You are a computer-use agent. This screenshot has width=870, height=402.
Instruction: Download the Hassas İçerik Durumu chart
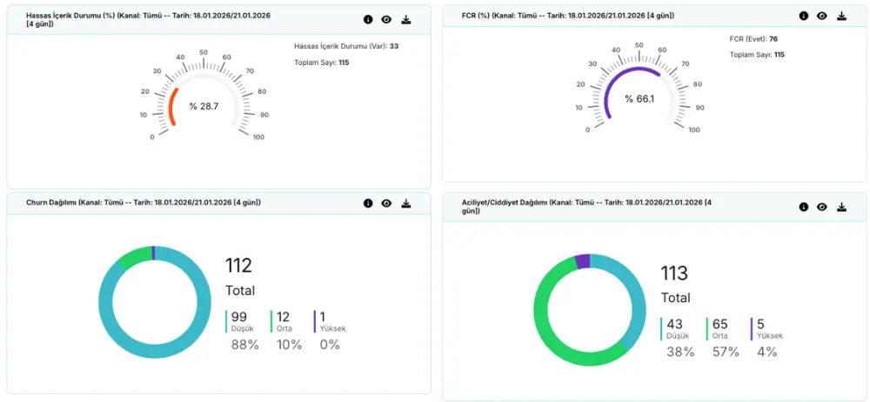coord(406,19)
